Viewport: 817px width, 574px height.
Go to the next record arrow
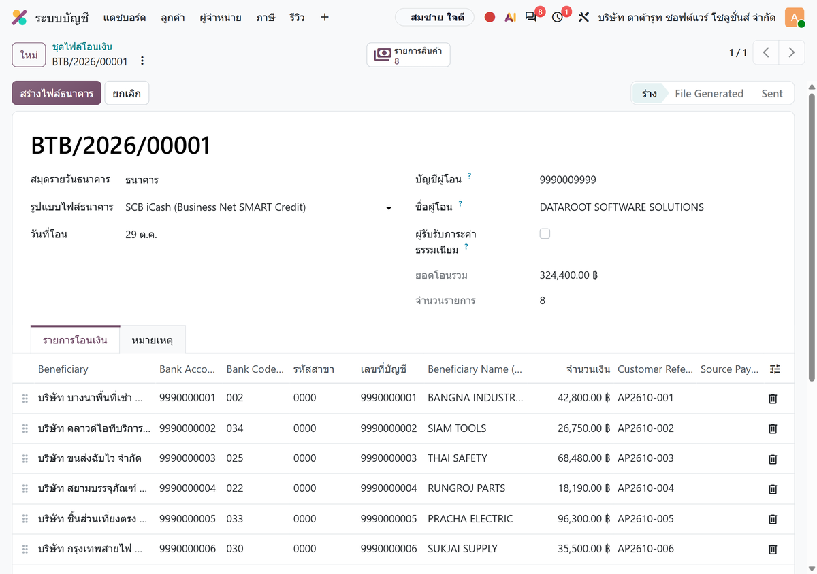791,52
